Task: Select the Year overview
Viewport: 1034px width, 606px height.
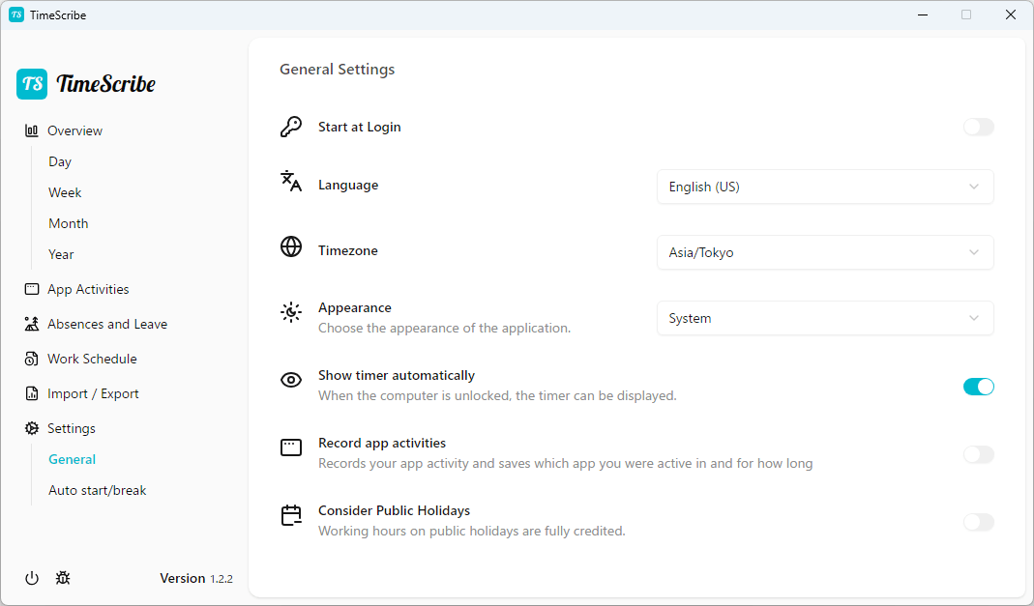Action: (x=61, y=254)
